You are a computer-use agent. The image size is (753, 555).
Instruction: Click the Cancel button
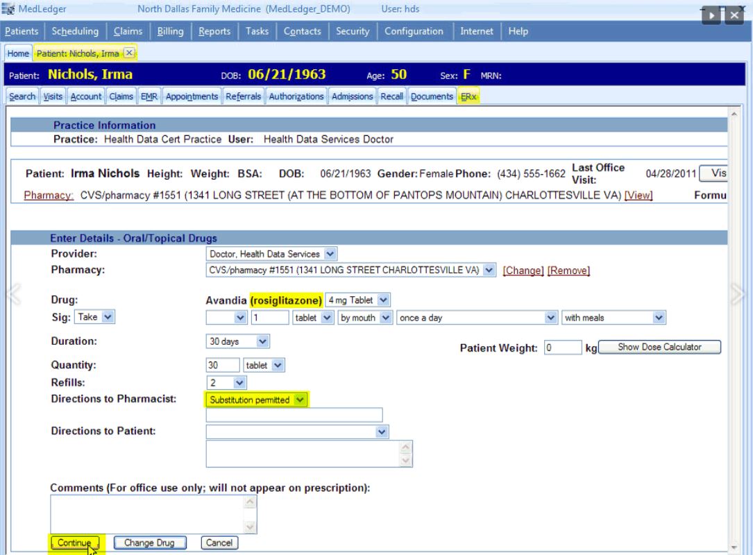[219, 543]
